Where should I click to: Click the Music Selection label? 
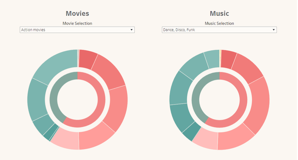coord(219,23)
